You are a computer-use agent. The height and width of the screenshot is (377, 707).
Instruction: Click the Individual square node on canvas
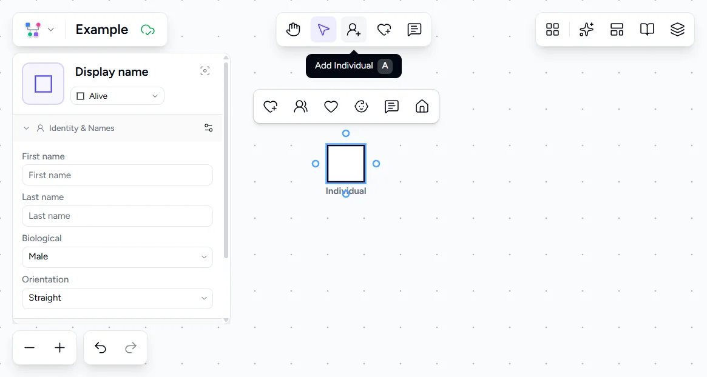click(x=346, y=164)
